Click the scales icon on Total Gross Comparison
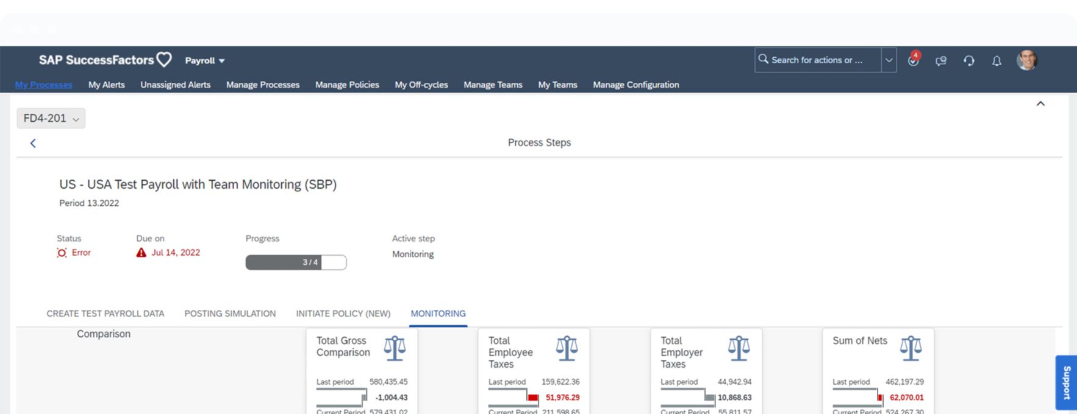Screen dimensions: 1077x414 395,348
